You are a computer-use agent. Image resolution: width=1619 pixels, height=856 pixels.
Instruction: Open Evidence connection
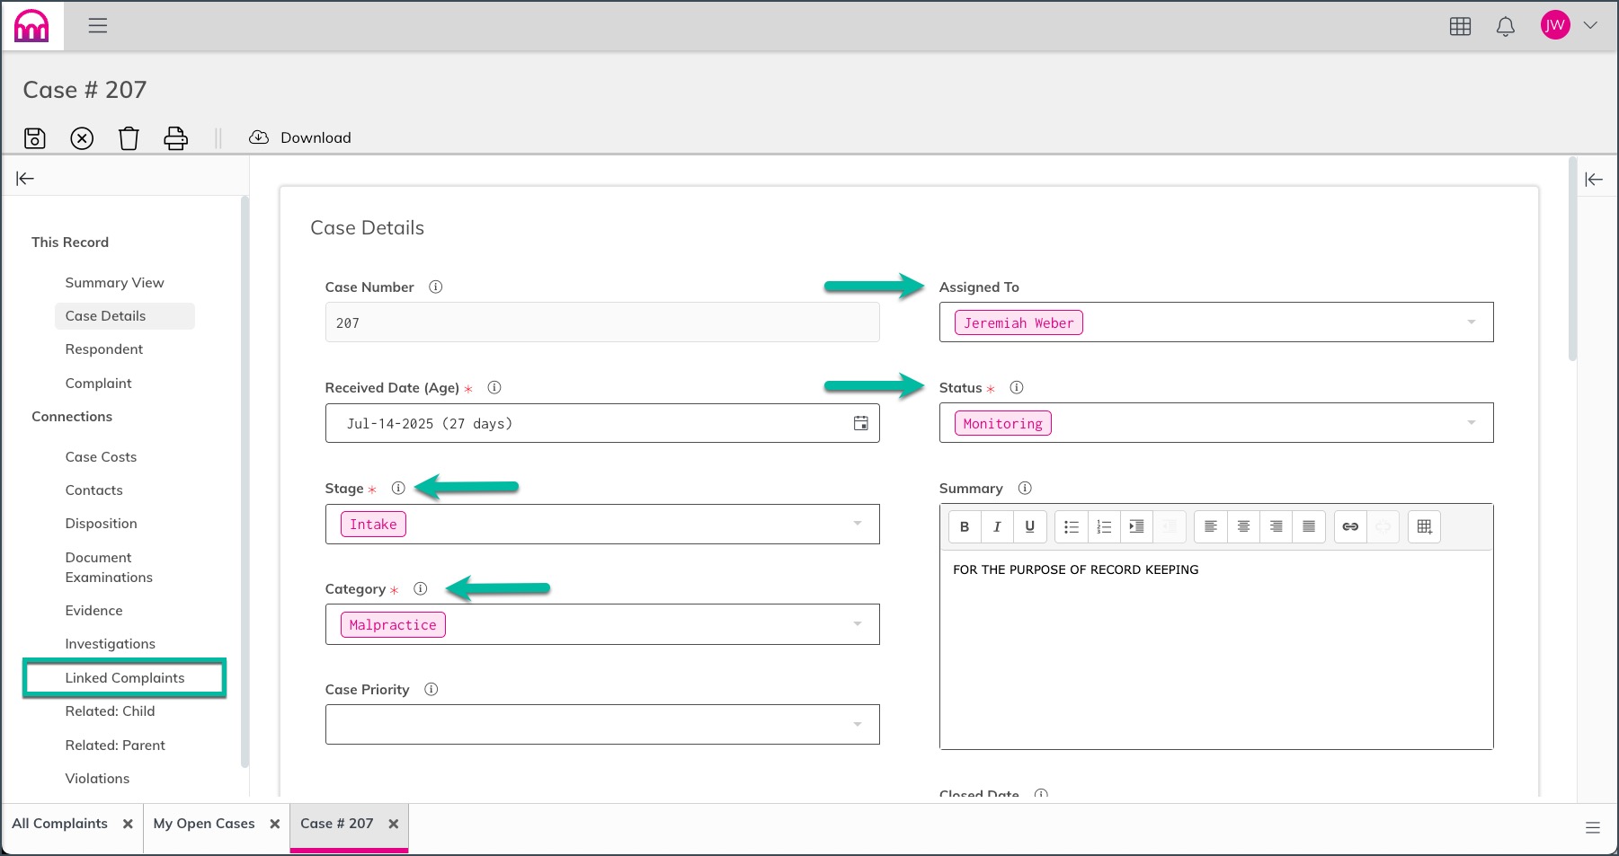[x=93, y=611]
